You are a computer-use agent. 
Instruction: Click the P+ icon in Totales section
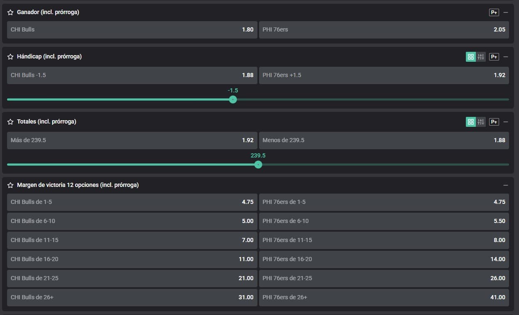[494, 122]
